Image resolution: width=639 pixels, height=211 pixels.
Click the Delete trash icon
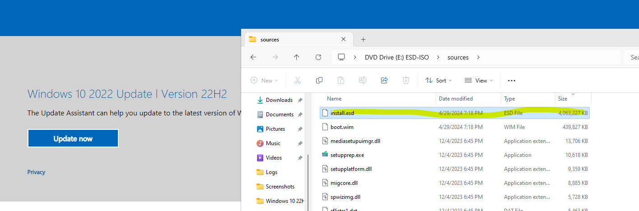(406, 80)
